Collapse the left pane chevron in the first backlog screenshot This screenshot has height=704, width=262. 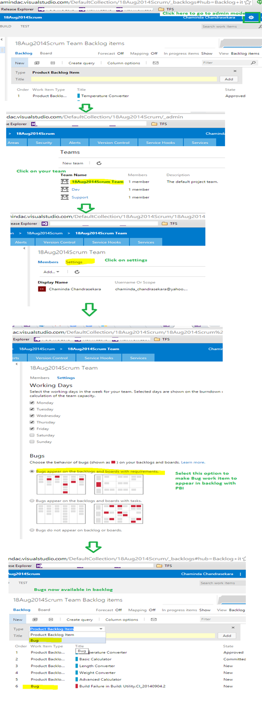2,40
